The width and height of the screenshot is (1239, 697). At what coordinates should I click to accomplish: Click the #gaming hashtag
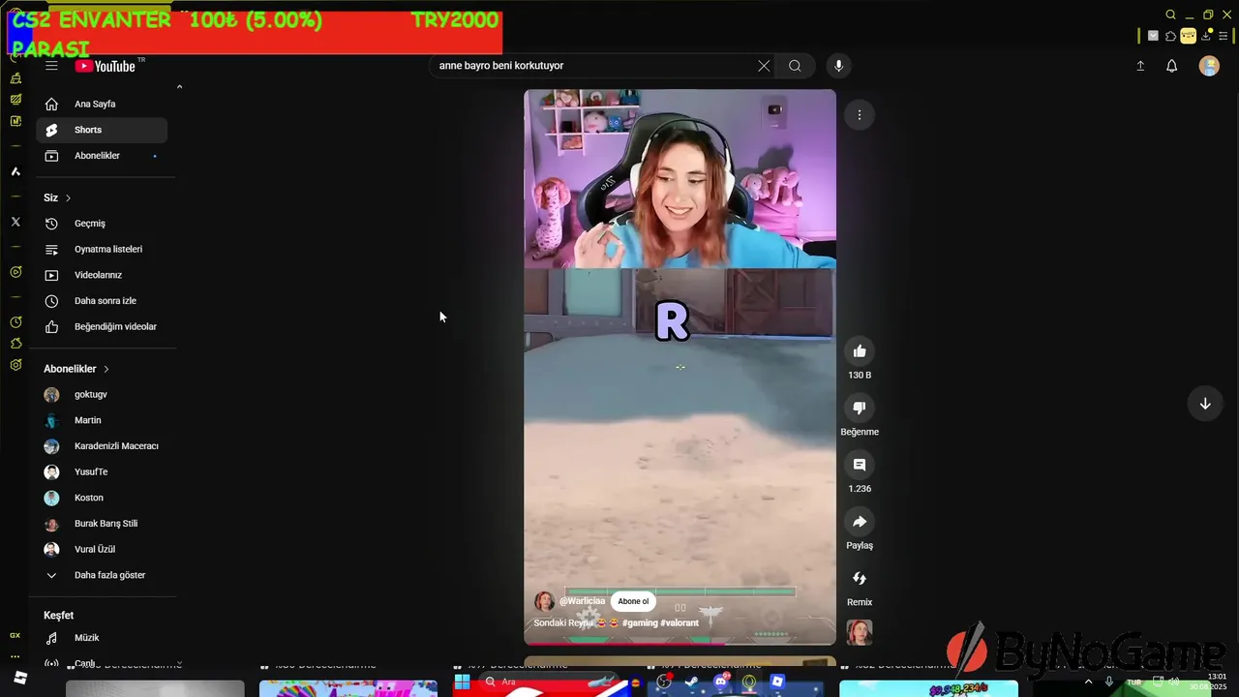(x=640, y=622)
